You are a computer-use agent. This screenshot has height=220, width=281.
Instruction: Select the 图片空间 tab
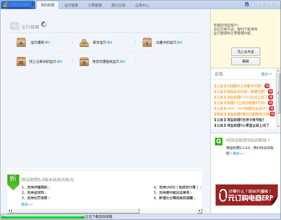coord(118,5)
